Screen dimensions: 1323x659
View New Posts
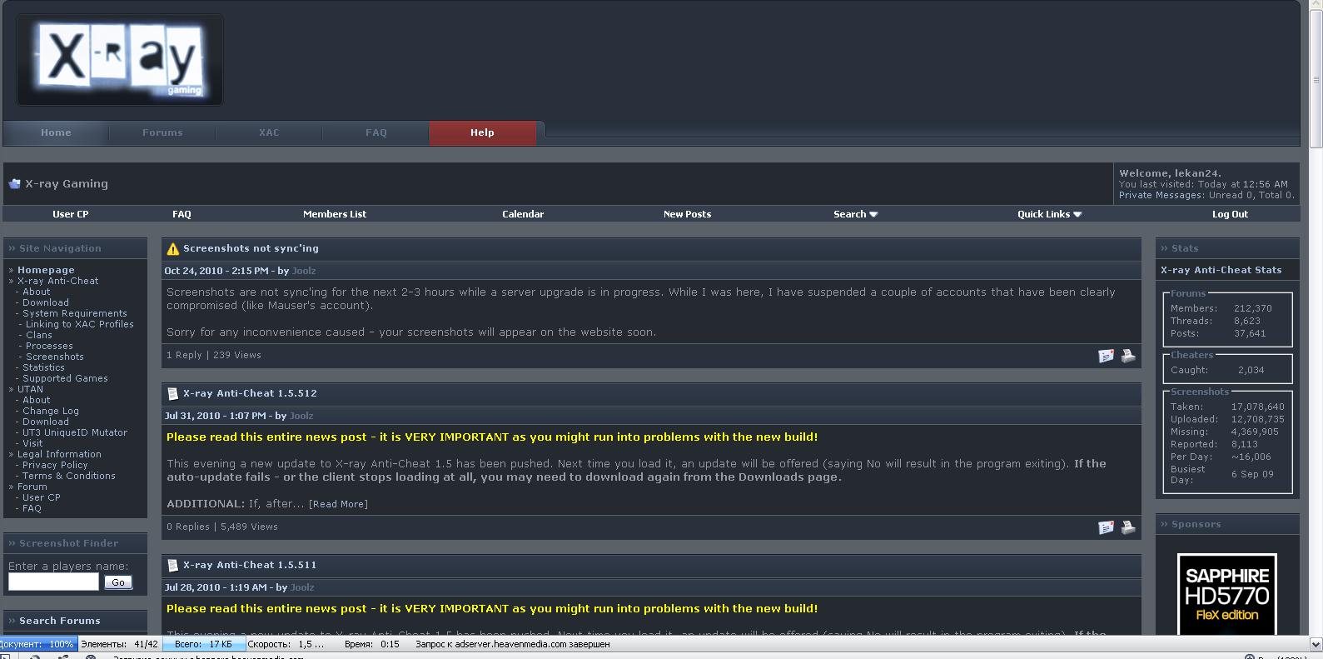[687, 214]
